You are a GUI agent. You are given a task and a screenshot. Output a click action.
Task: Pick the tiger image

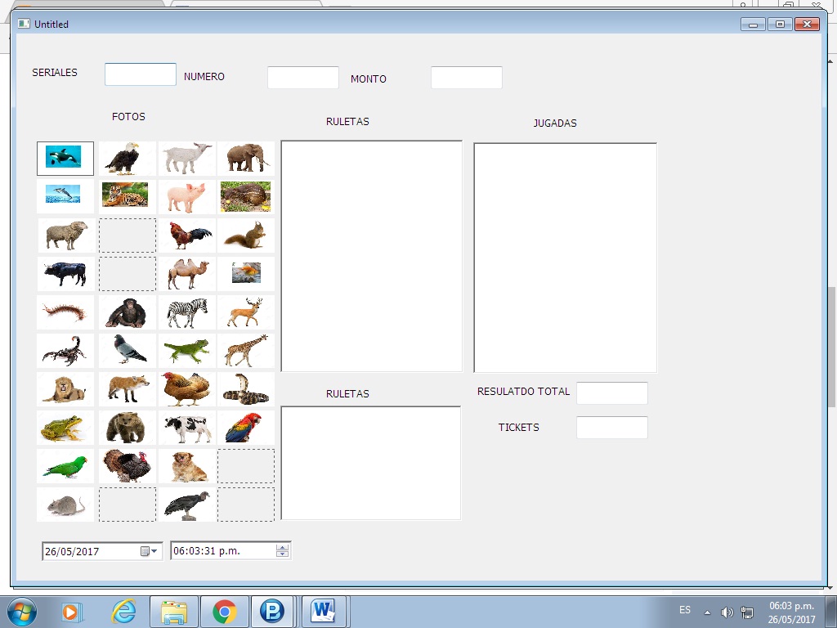tap(127, 196)
